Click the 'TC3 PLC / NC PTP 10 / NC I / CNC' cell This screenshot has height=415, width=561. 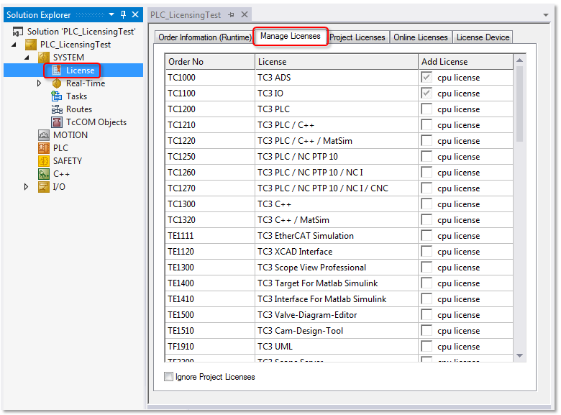337,188
